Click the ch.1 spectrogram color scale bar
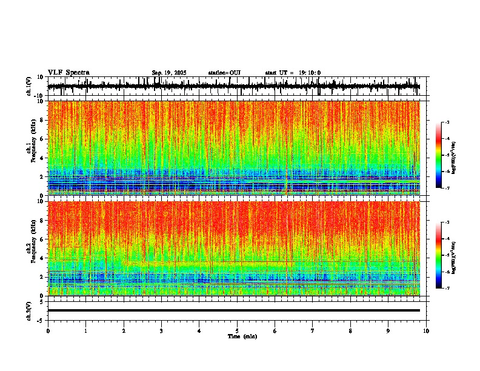The height and width of the screenshot is (371, 480). pos(438,155)
